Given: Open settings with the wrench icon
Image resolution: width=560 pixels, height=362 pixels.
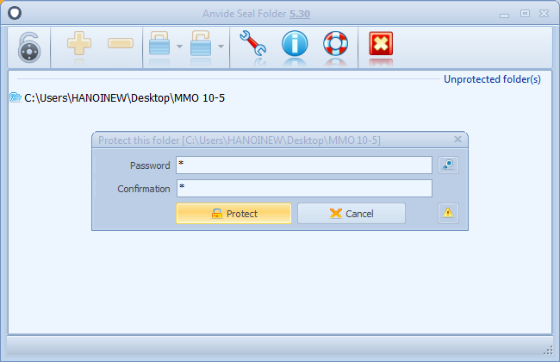Looking at the screenshot, I should 252,46.
